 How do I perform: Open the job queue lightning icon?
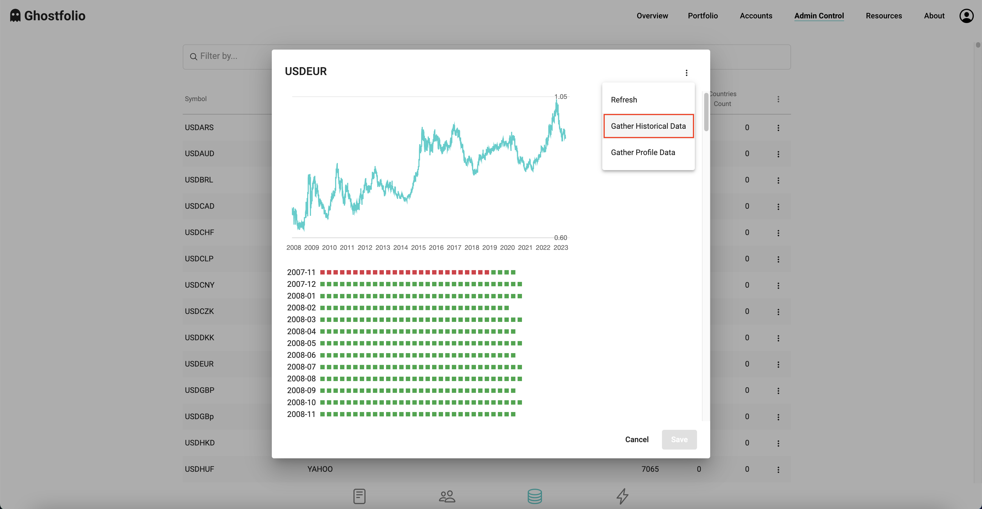(x=622, y=496)
